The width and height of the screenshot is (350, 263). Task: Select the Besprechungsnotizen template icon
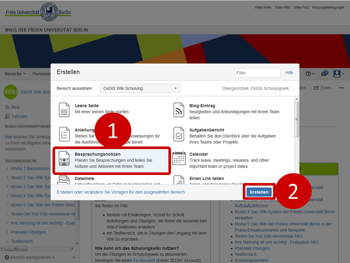click(64, 158)
